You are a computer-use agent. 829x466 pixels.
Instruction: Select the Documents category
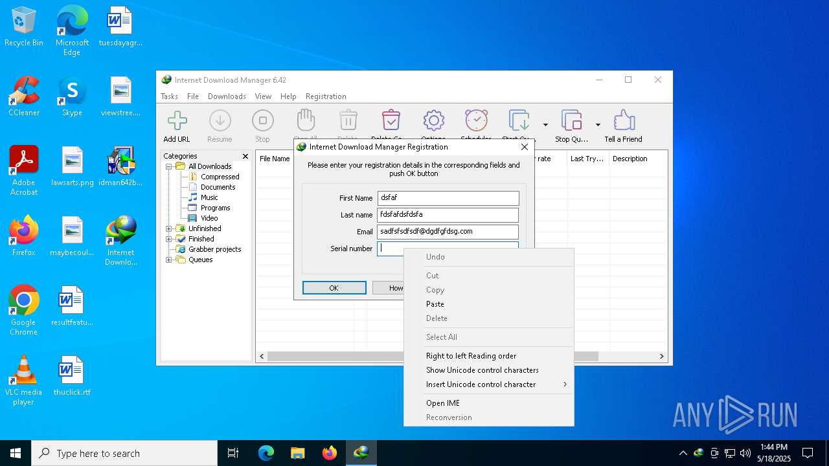coord(218,187)
